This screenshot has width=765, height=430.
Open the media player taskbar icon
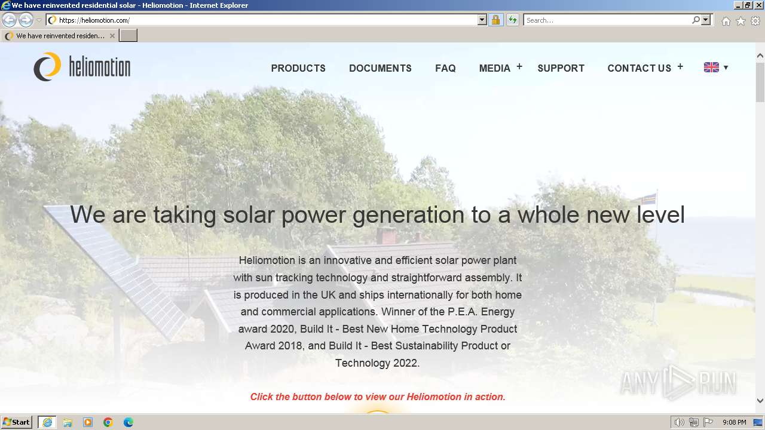tap(88, 422)
